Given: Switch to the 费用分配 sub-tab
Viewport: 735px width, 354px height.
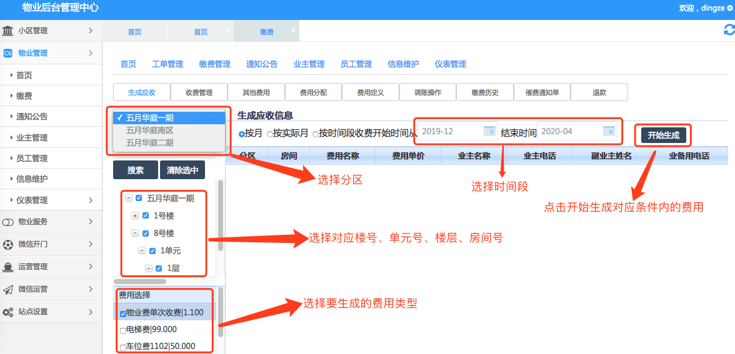Looking at the screenshot, I should point(314,92).
